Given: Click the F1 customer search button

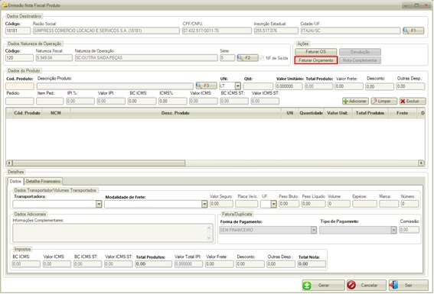Looking at the screenshot, I should 413,31.
